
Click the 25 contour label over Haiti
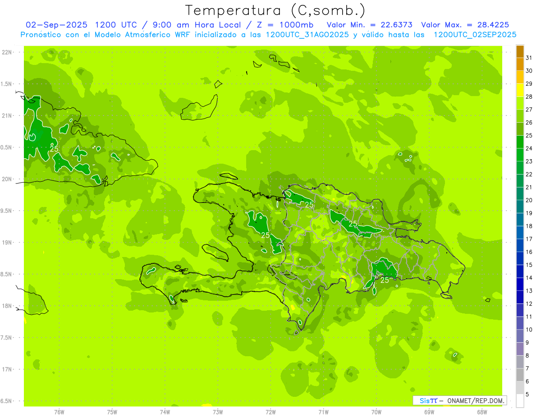[266, 235]
